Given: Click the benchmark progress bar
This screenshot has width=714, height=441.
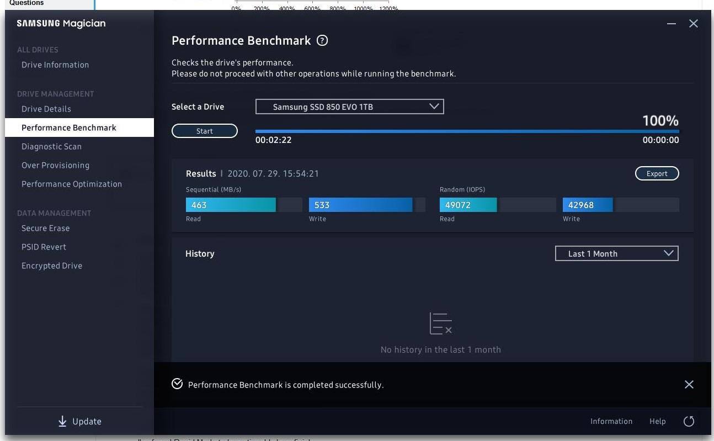Looking at the screenshot, I should (467, 131).
